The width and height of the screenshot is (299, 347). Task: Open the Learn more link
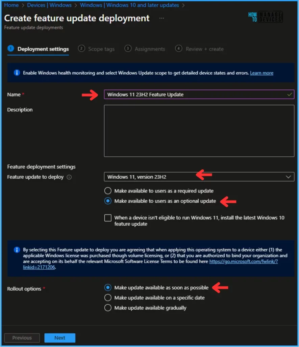[x=261, y=73]
